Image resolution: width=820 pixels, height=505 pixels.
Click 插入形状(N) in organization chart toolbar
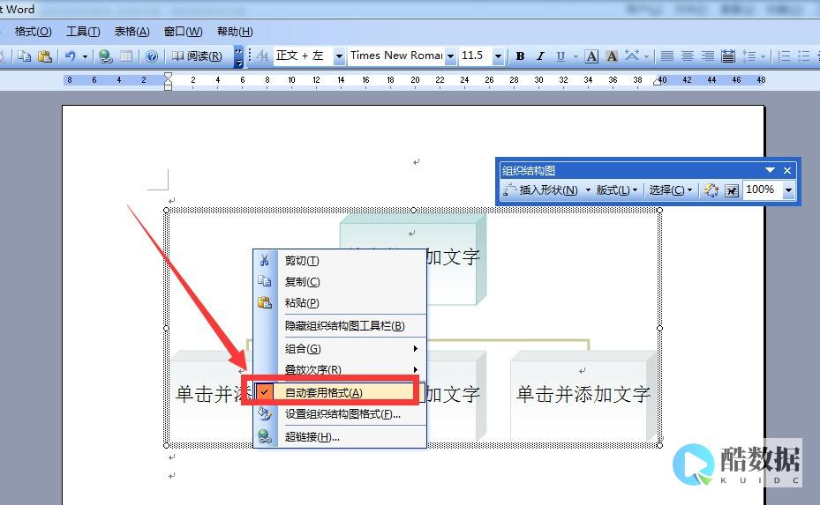[541, 190]
